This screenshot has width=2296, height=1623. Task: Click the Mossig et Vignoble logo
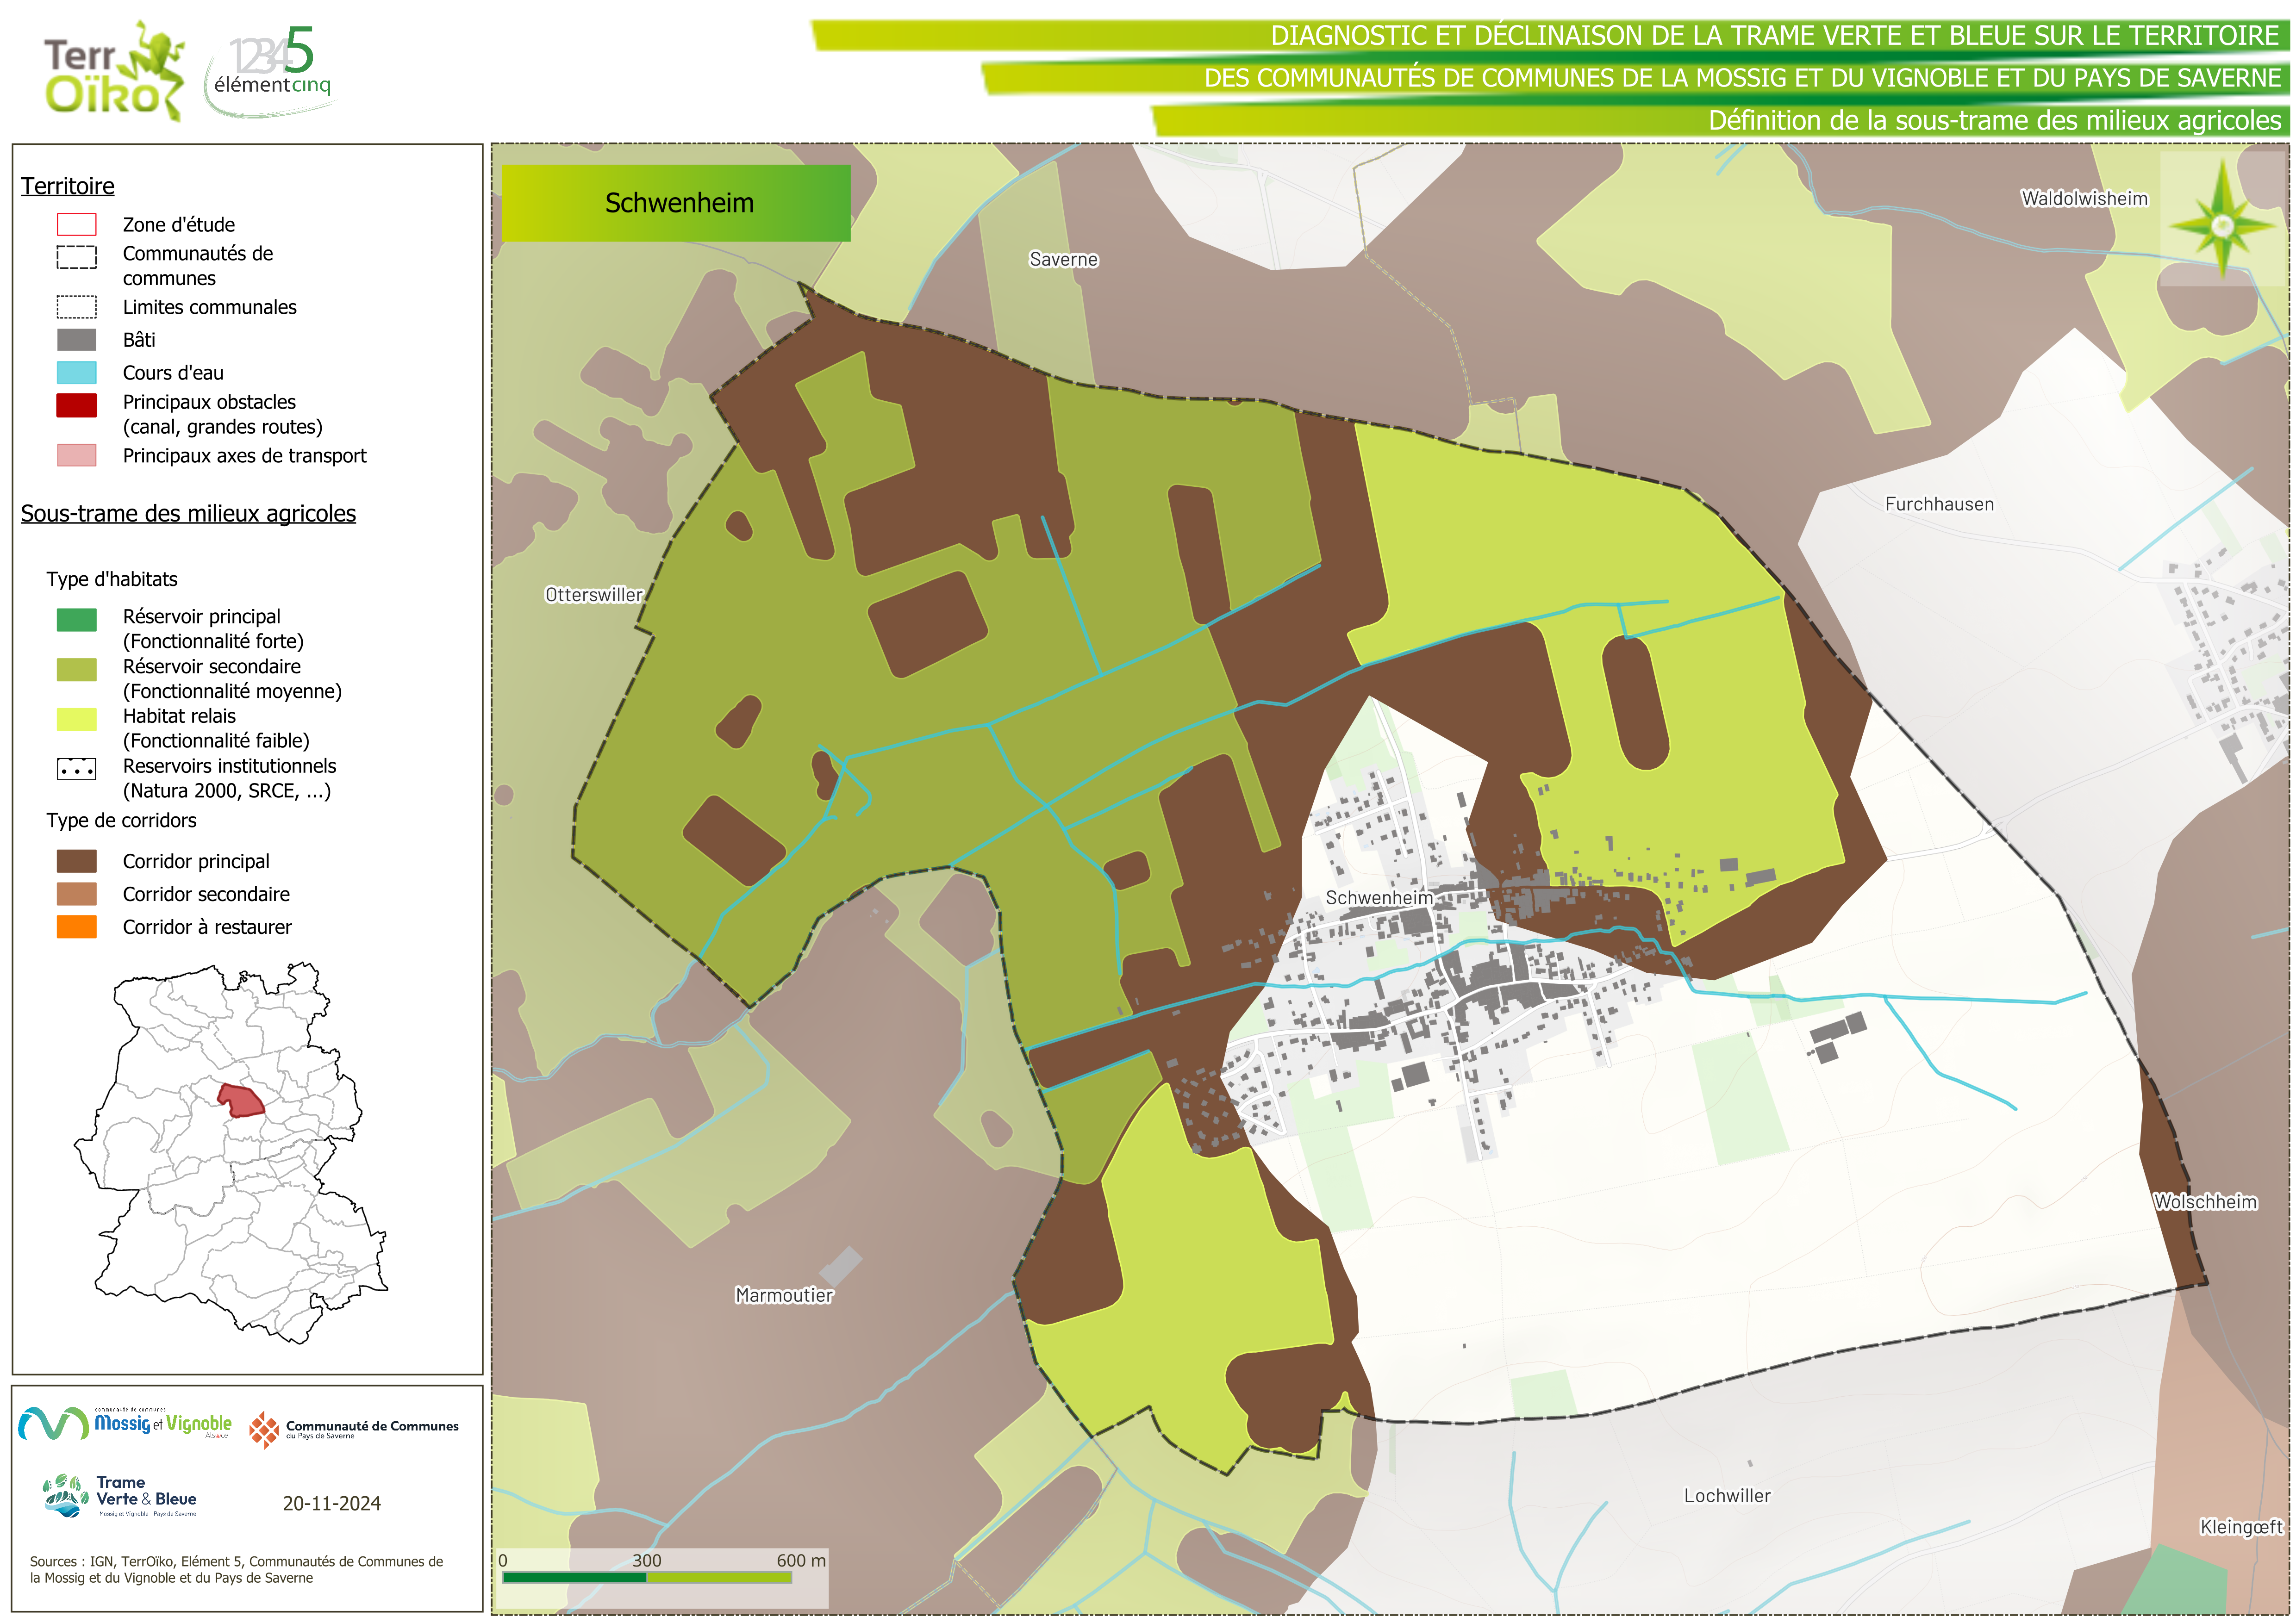(126, 1424)
